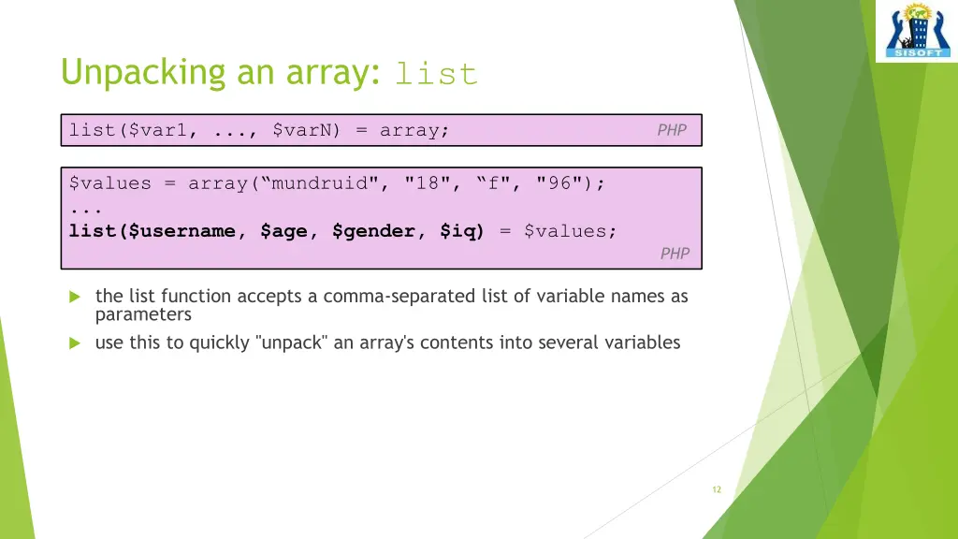Click the slide number 12

[717, 489]
